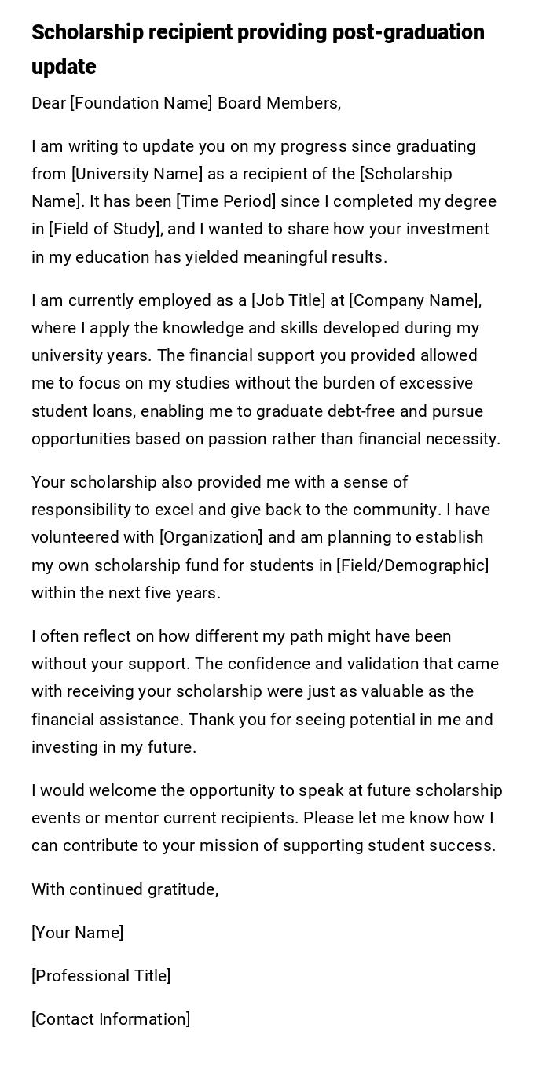Click the title heading about post-graduation update
This screenshot has width=550, height=1068.
pos(258,49)
